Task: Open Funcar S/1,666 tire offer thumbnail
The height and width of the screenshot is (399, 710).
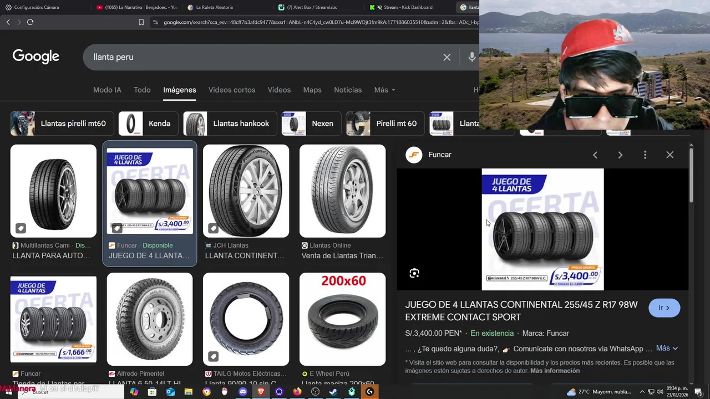Action: tap(53, 320)
